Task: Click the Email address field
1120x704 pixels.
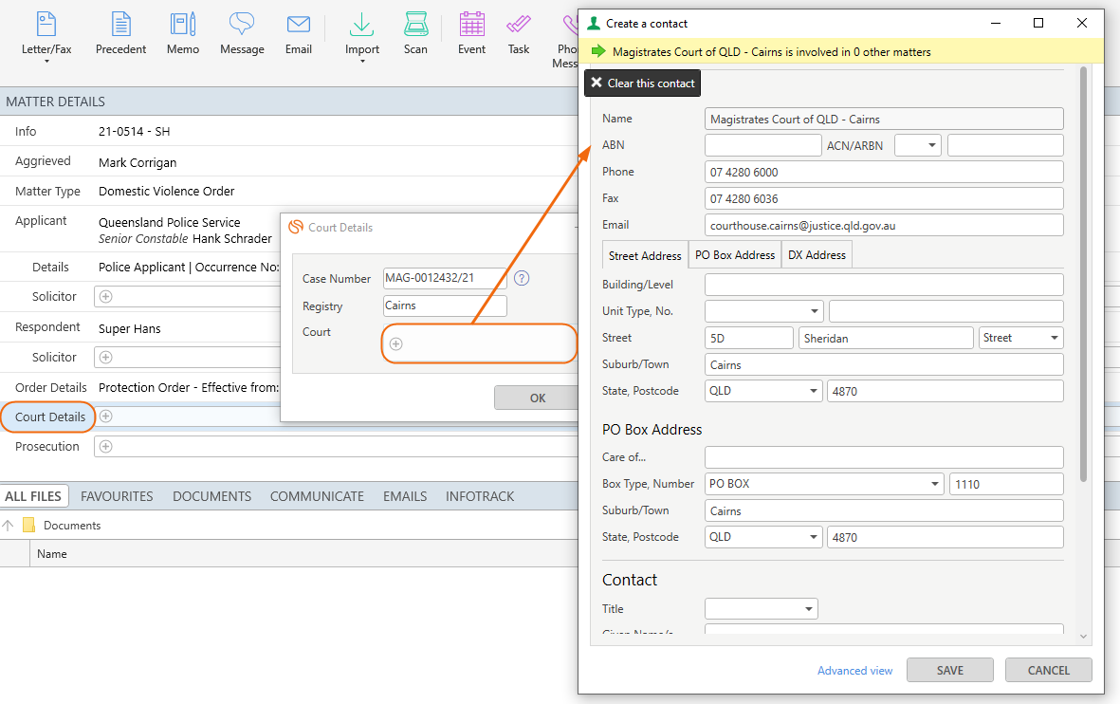Action: 884,225
